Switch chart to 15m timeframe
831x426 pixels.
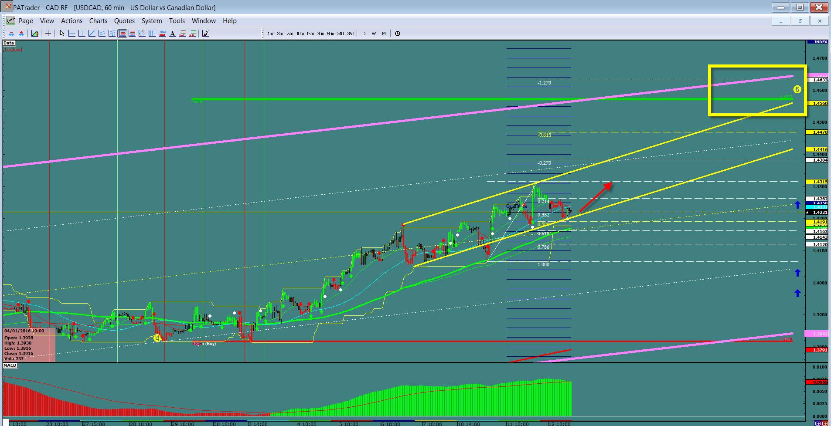click(x=310, y=34)
